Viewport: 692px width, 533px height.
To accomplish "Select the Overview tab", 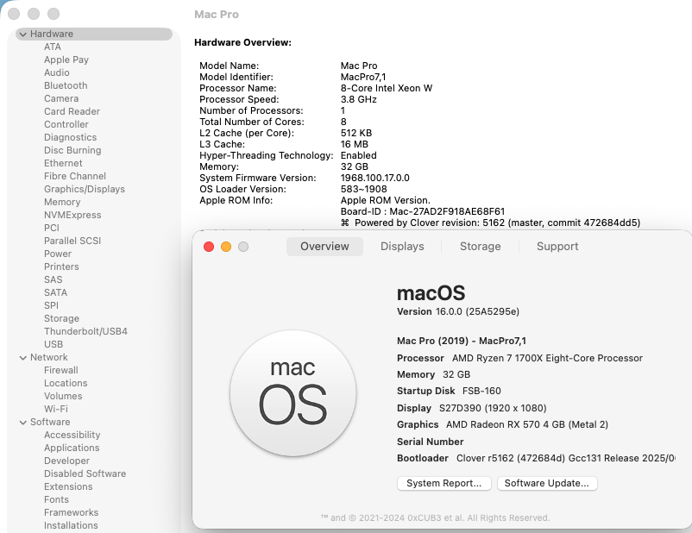I will [324, 246].
